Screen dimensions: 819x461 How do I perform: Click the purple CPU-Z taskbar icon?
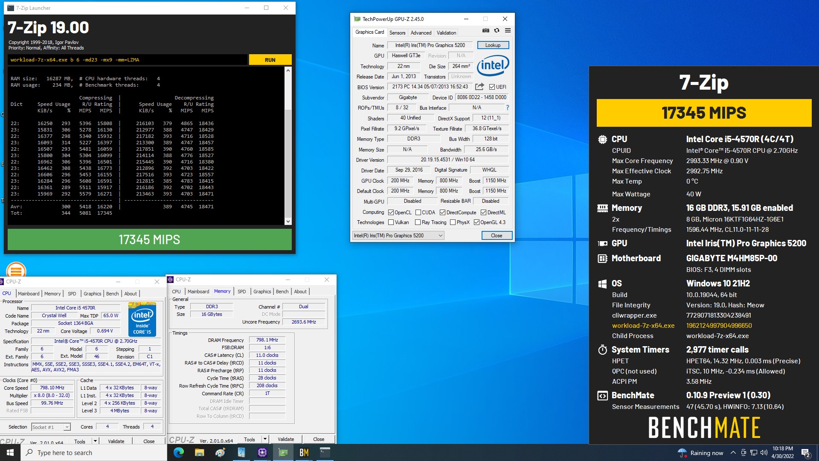click(262, 452)
